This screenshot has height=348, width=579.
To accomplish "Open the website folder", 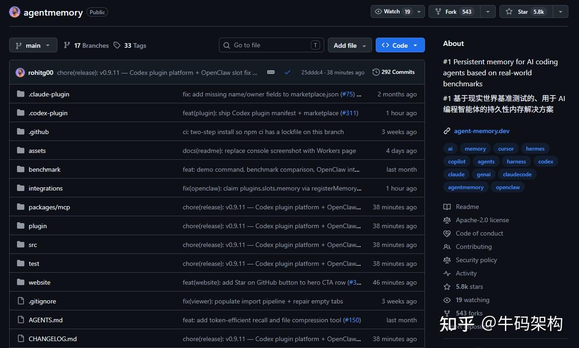I will point(40,282).
